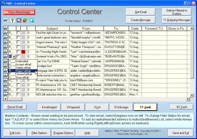Open eyeglasses icon for the August enews row

coord(6,43)
